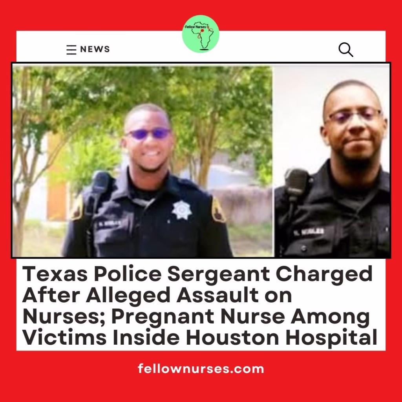Click the red background below the website link
The image size is (402, 402).
[x=201, y=389]
